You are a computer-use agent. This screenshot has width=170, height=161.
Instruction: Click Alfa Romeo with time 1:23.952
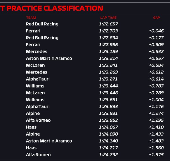click(38, 120)
